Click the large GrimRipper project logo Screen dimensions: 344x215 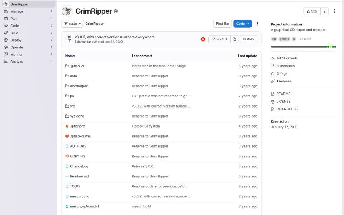67,11
